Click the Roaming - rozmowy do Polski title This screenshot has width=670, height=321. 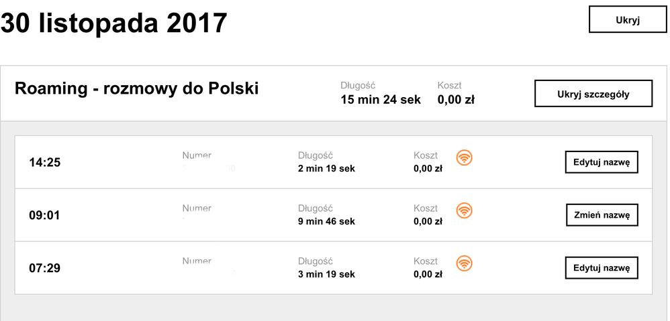coord(136,88)
